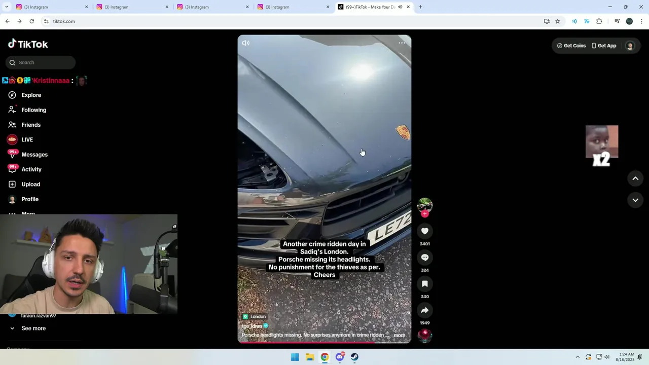Open the Chrome extensions puzzle menu
This screenshot has width=649, height=365.
(599, 21)
